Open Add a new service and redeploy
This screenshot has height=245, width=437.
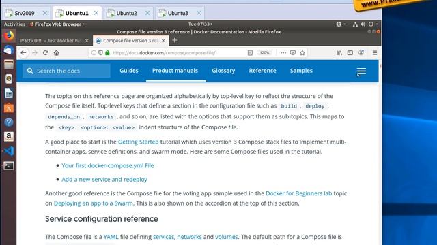(x=104, y=180)
